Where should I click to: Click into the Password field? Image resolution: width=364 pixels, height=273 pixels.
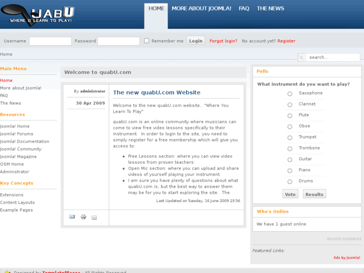pos(119,41)
